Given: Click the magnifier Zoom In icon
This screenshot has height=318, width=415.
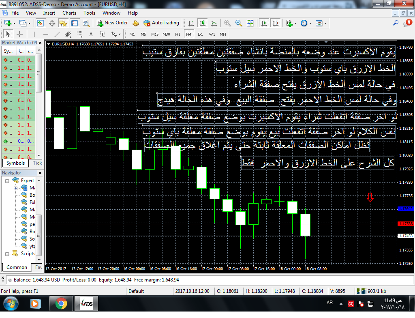Looking at the screenshot, I should click(x=227, y=23).
